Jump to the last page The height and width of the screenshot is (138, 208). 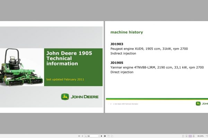105,136
